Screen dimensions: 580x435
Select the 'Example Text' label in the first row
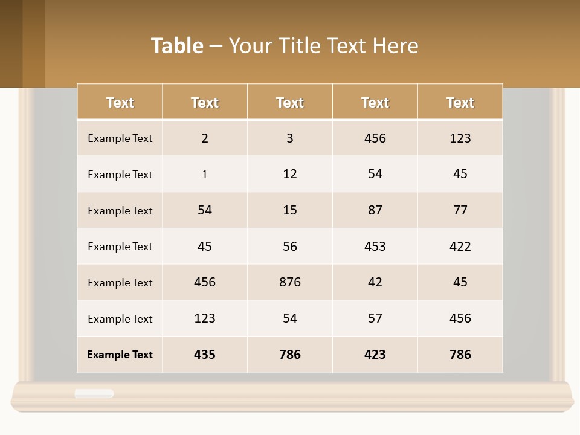120,138
